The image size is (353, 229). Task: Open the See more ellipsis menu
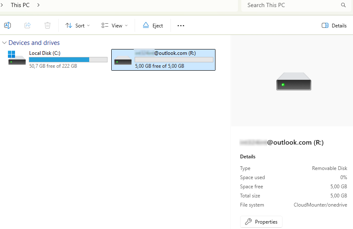point(180,25)
